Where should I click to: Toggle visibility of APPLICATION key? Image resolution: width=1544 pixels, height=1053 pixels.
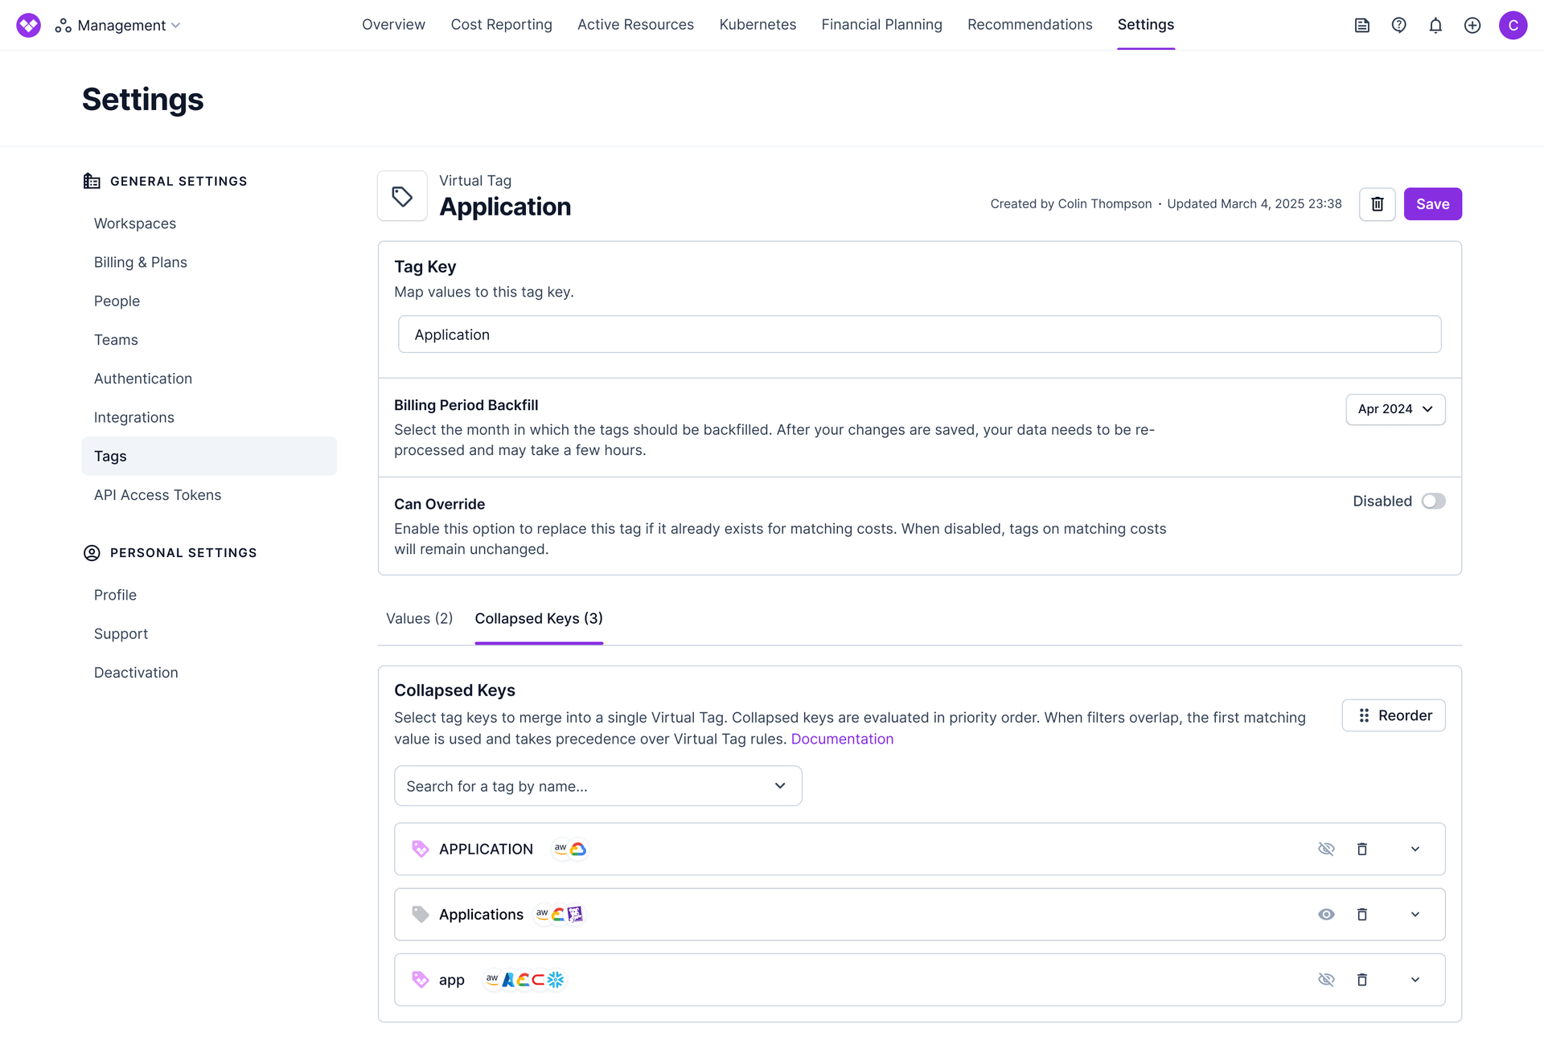click(x=1326, y=850)
